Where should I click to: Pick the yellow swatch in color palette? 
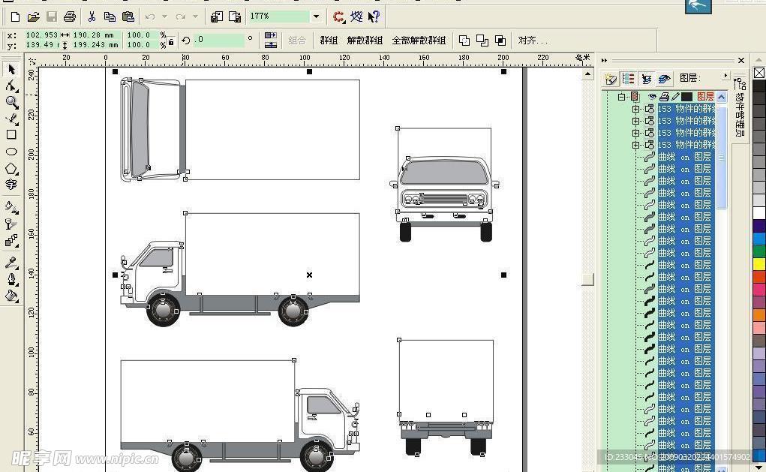[x=759, y=264]
